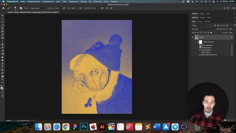
Task: Open workspace switcher in options bar
Action: point(229,8)
